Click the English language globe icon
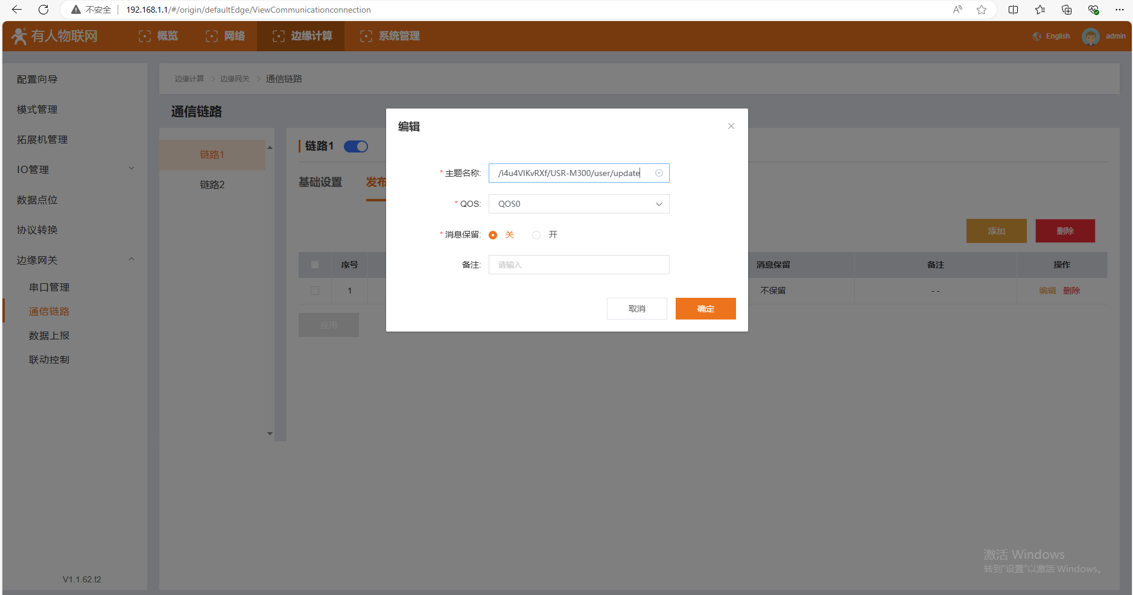 [x=1036, y=36]
